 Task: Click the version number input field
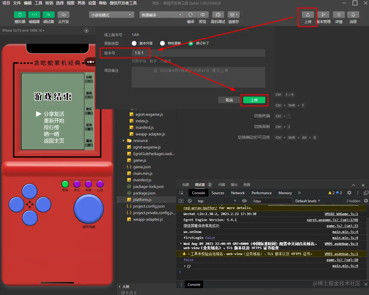pos(198,53)
